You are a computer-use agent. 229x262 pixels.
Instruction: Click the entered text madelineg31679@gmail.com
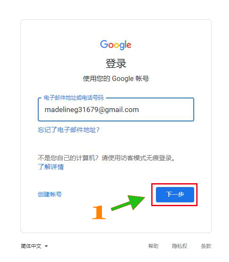92,110
